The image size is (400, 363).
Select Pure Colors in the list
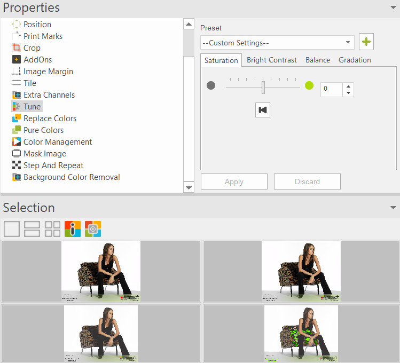pyautogui.click(x=43, y=130)
